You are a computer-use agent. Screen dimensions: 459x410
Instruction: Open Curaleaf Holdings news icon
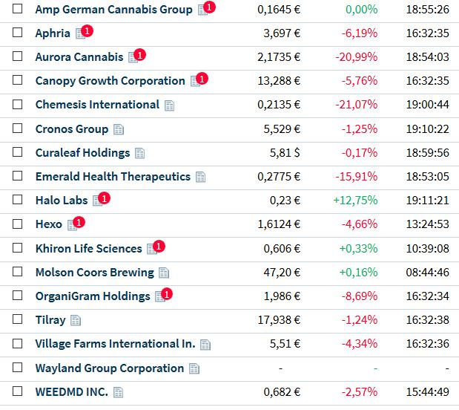click(140, 153)
